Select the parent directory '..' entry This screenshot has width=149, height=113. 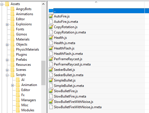tap(97, 11)
